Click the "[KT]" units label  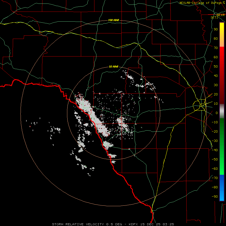pos(214,17)
